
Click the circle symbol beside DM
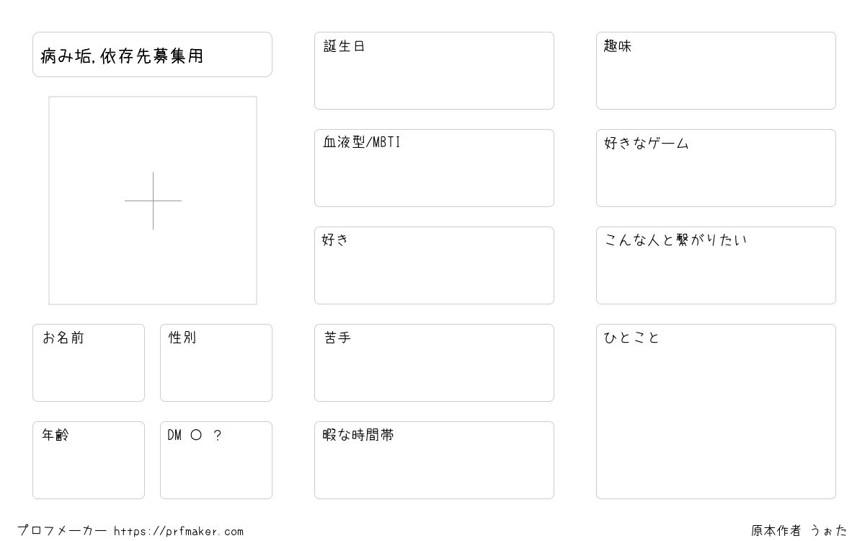(196, 436)
